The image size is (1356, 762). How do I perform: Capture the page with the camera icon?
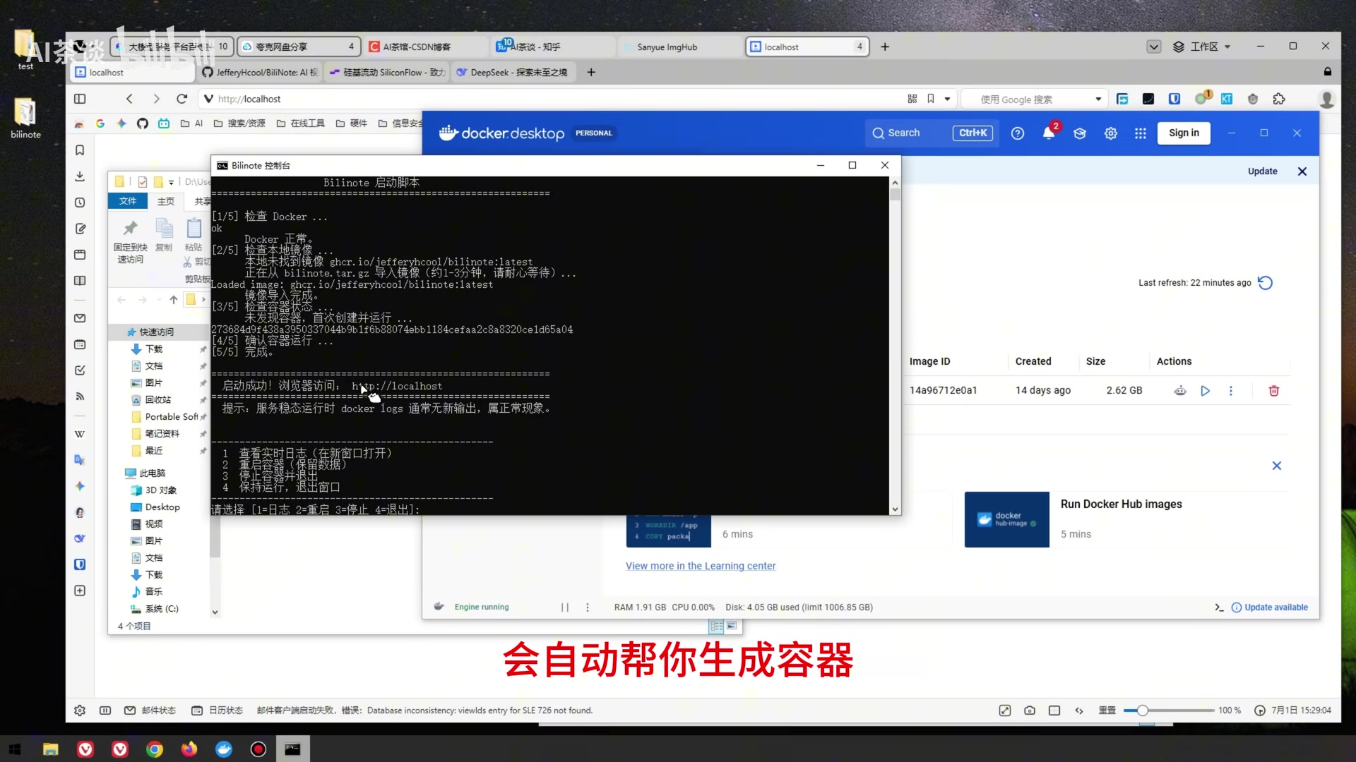[x=1030, y=710]
